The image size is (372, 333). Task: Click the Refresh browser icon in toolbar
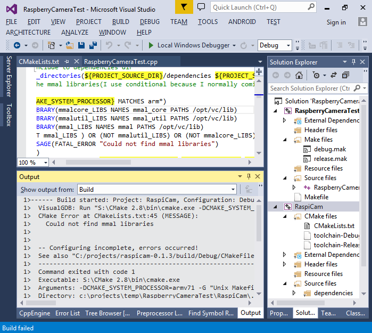pyautogui.click(x=244, y=45)
